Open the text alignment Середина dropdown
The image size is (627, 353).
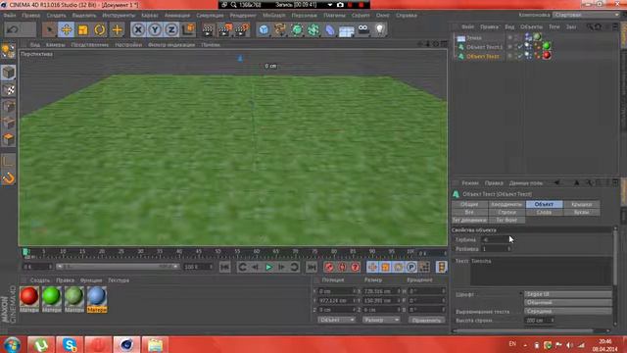tap(567, 311)
